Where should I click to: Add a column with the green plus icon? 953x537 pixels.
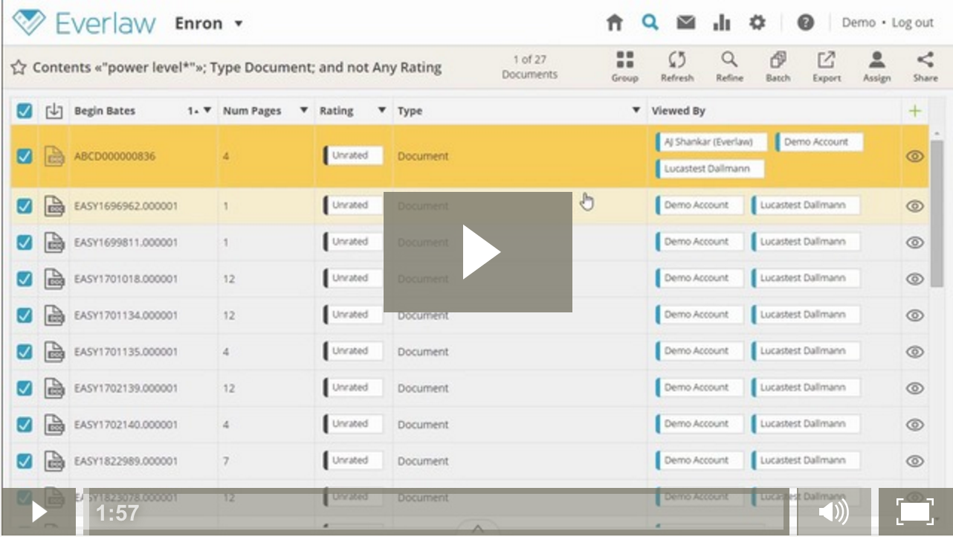[x=914, y=111]
